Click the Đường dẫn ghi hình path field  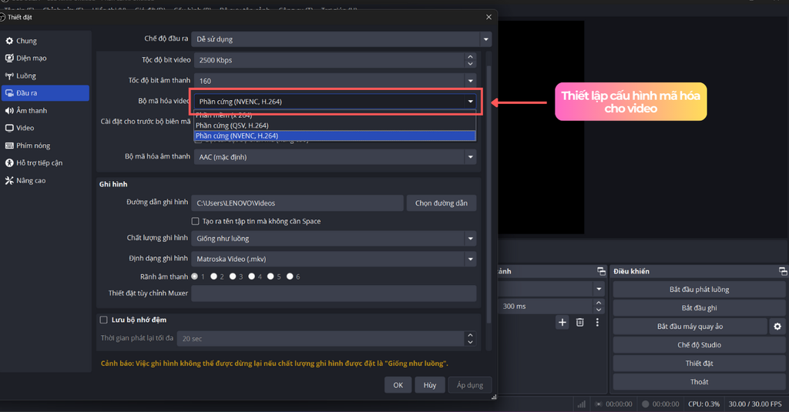[x=297, y=203]
